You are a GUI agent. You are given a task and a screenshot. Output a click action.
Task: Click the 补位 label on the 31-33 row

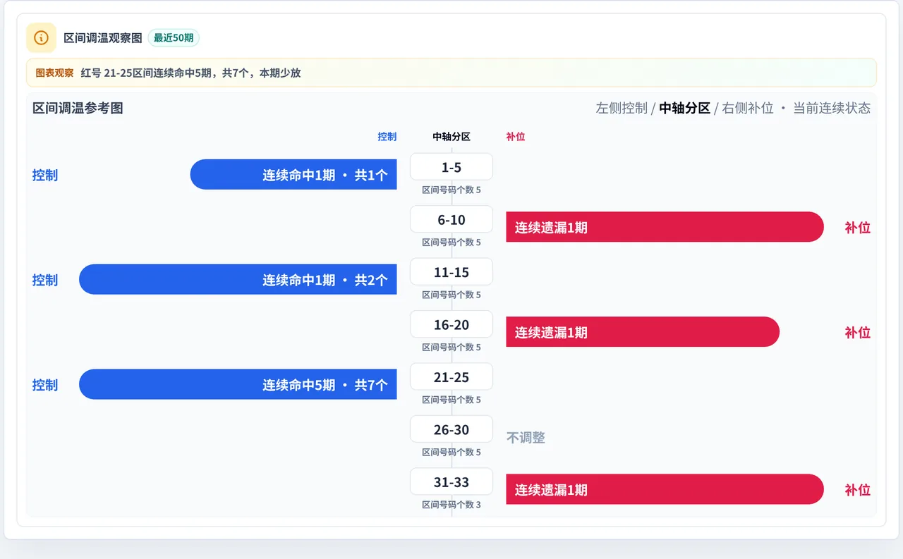(x=857, y=490)
